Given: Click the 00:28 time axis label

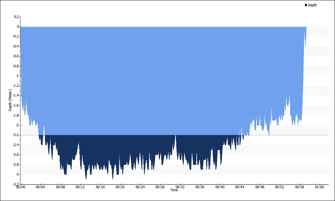Looking at the screenshot, I should point(160,187).
